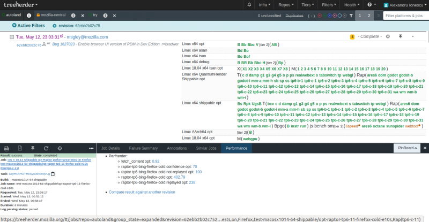Pin all jobs in this push

[x=400, y=36]
